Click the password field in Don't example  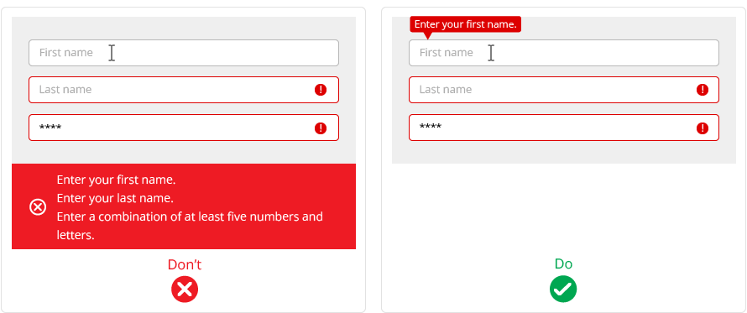click(184, 128)
